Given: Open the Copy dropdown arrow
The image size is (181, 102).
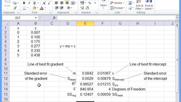Looking at the screenshot, I should pyautogui.click(x=18, y=3).
